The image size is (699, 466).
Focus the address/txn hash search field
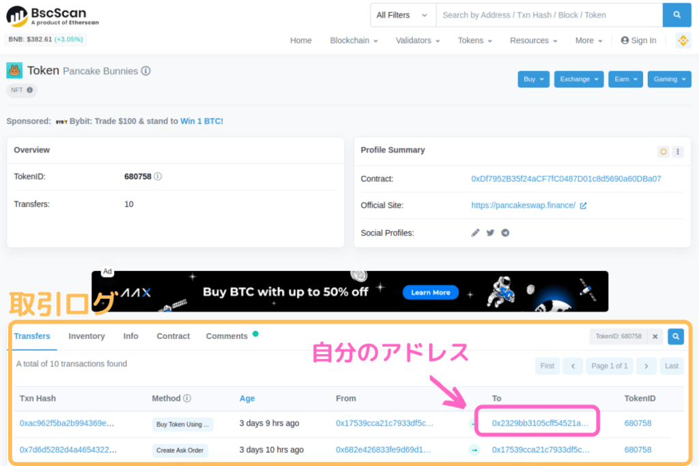click(550, 15)
